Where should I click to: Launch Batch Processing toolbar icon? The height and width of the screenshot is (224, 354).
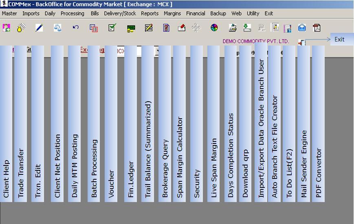pyautogui.click(x=94, y=28)
